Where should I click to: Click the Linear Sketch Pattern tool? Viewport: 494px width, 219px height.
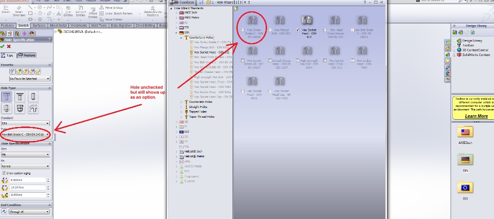(116, 13)
